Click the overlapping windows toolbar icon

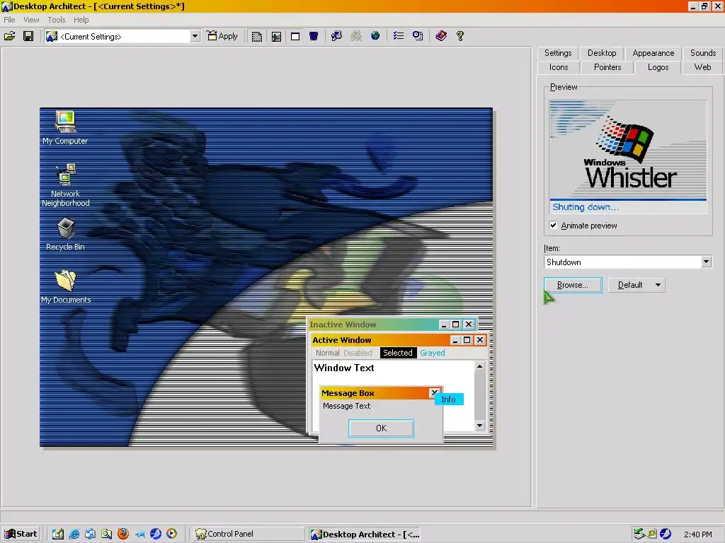coord(336,36)
